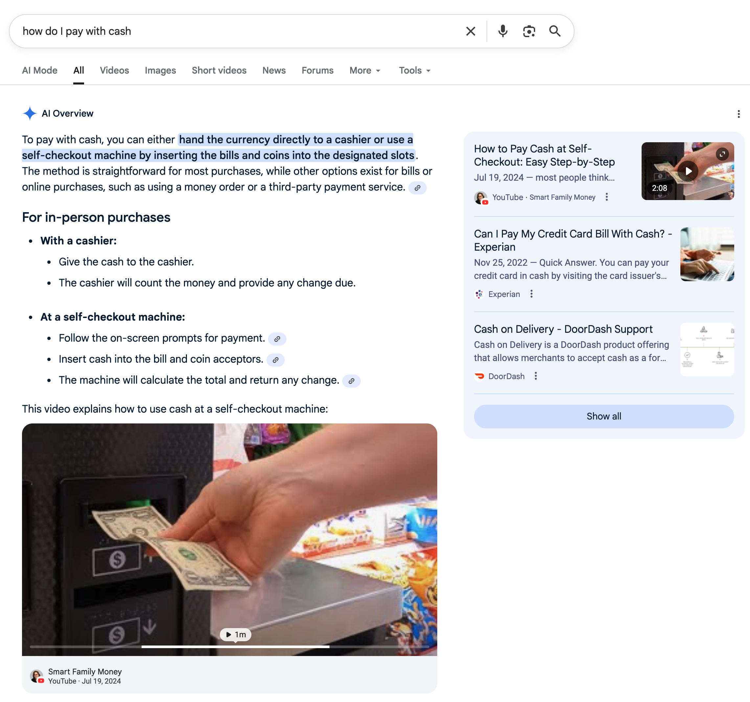Viewport: 750px width, 702px height.
Task: Switch to the AI Mode tab
Action: tap(40, 71)
